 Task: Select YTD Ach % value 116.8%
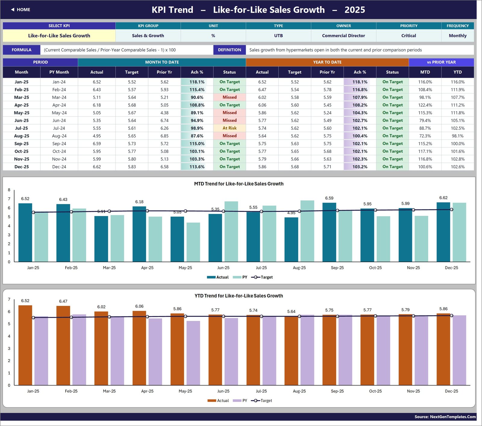(x=360, y=89)
